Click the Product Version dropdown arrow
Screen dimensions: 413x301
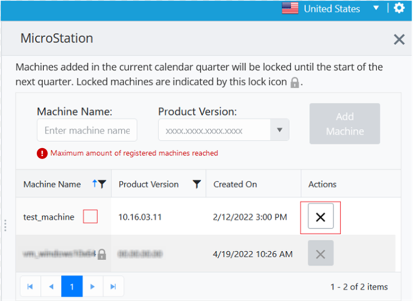click(280, 131)
